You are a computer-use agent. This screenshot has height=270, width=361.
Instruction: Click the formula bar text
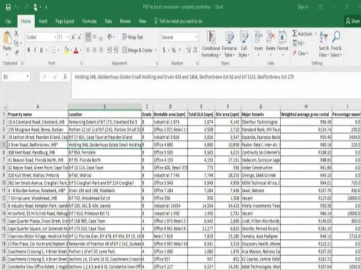point(184,77)
